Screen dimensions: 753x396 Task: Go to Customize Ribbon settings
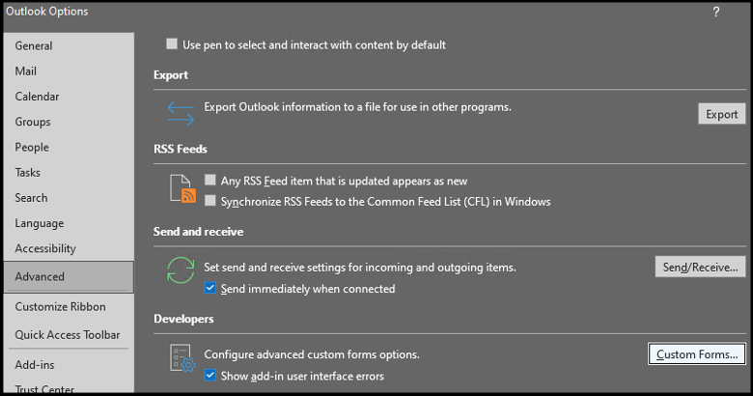pyautogui.click(x=60, y=307)
